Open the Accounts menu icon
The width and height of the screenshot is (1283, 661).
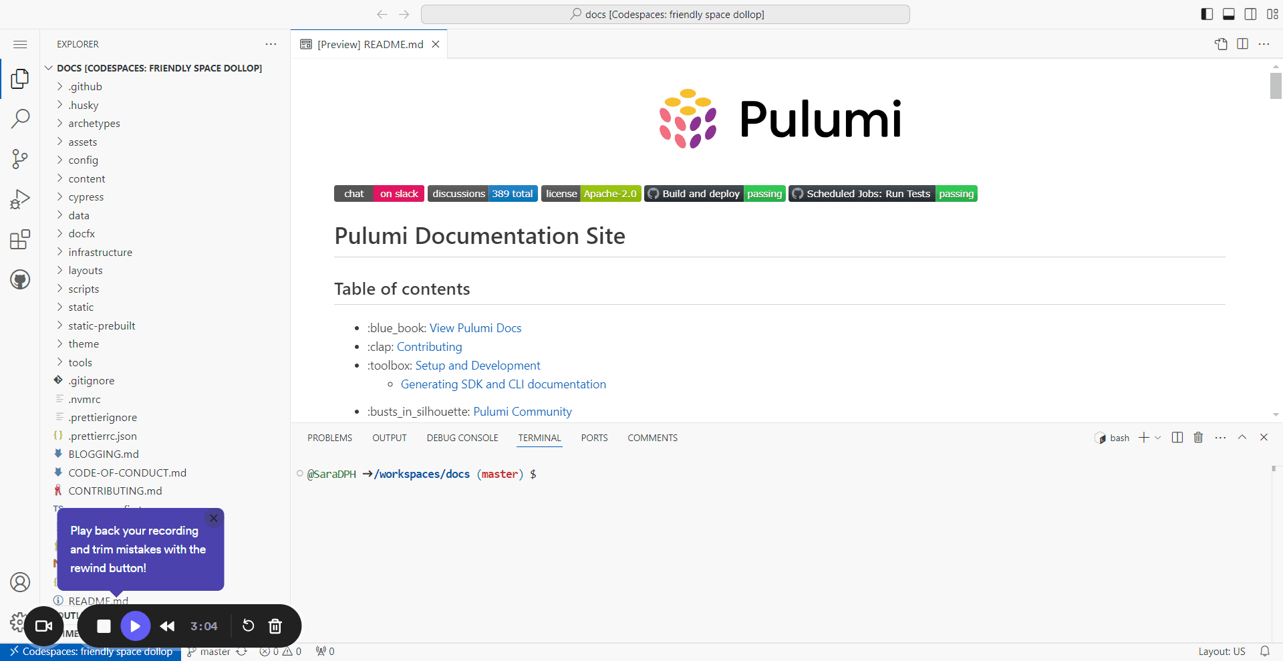tap(20, 582)
